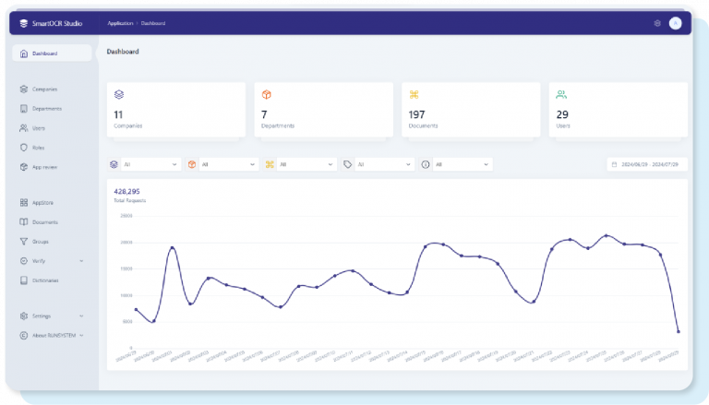Click the first data point on the chart line

[x=136, y=310]
